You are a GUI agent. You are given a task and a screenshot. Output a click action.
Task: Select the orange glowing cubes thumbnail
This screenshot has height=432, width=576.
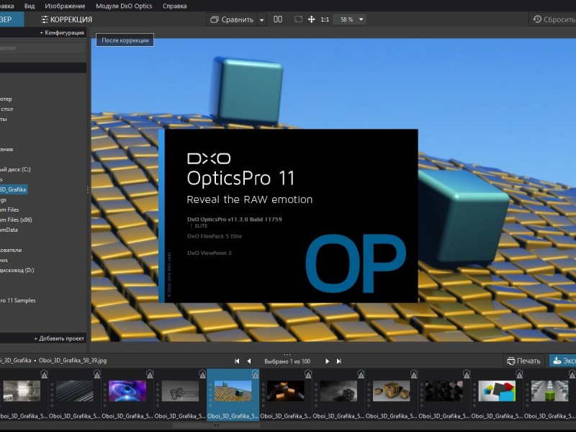click(286, 391)
